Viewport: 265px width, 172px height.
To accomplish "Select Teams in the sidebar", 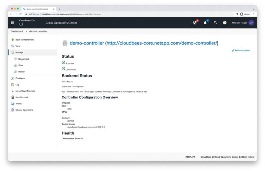I will (18, 103).
